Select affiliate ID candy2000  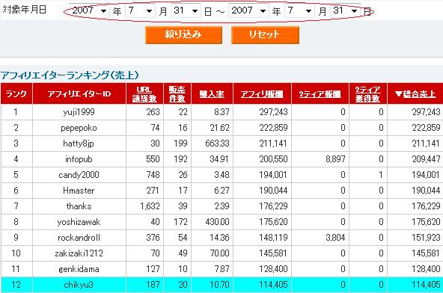[79, 175]
